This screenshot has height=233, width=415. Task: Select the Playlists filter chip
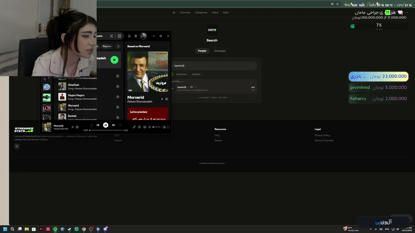pyautogui.click(x=107, y=46)
